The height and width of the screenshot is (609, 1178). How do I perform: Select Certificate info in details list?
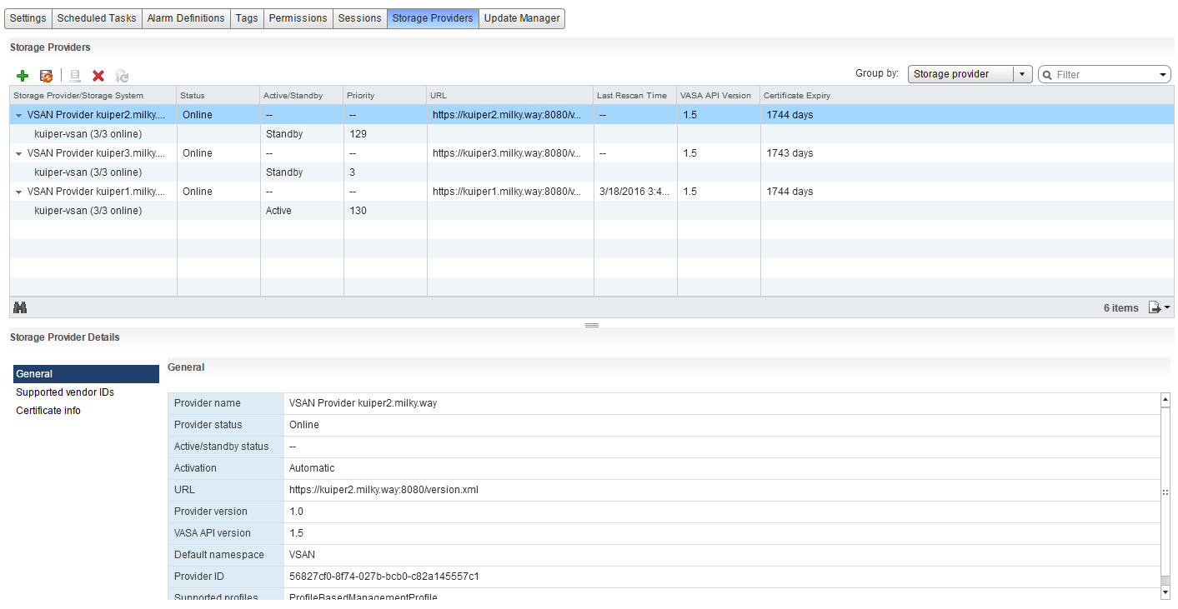point(48,411)
